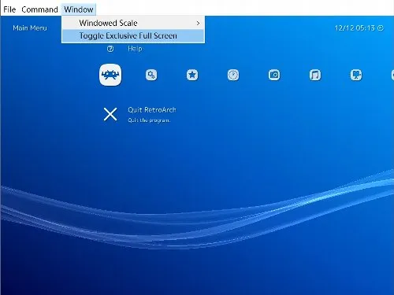
Task: Open the Music note icon
Action: pyautogui.click(x=315, y=75)
